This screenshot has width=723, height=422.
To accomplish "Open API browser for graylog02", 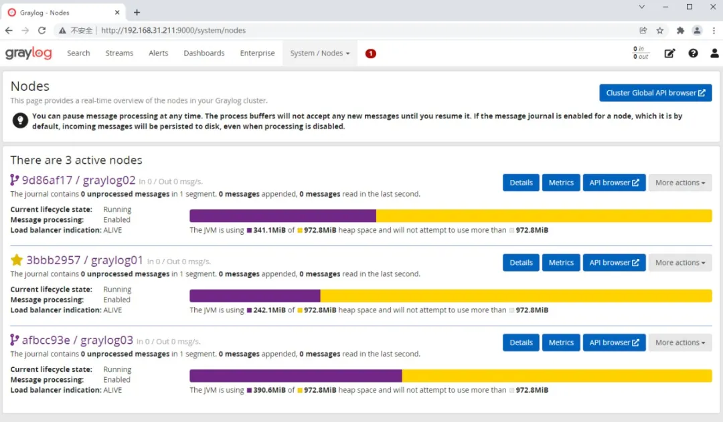I will (614, 183).
